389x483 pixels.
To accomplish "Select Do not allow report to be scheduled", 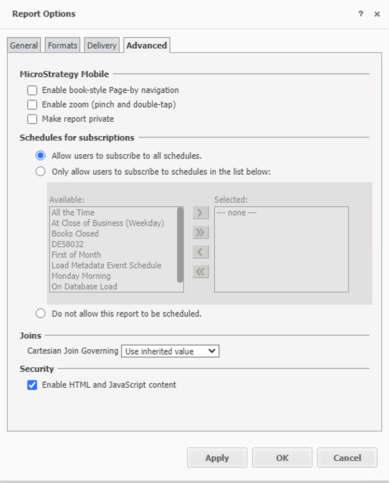I will click(x=40, y=314).
